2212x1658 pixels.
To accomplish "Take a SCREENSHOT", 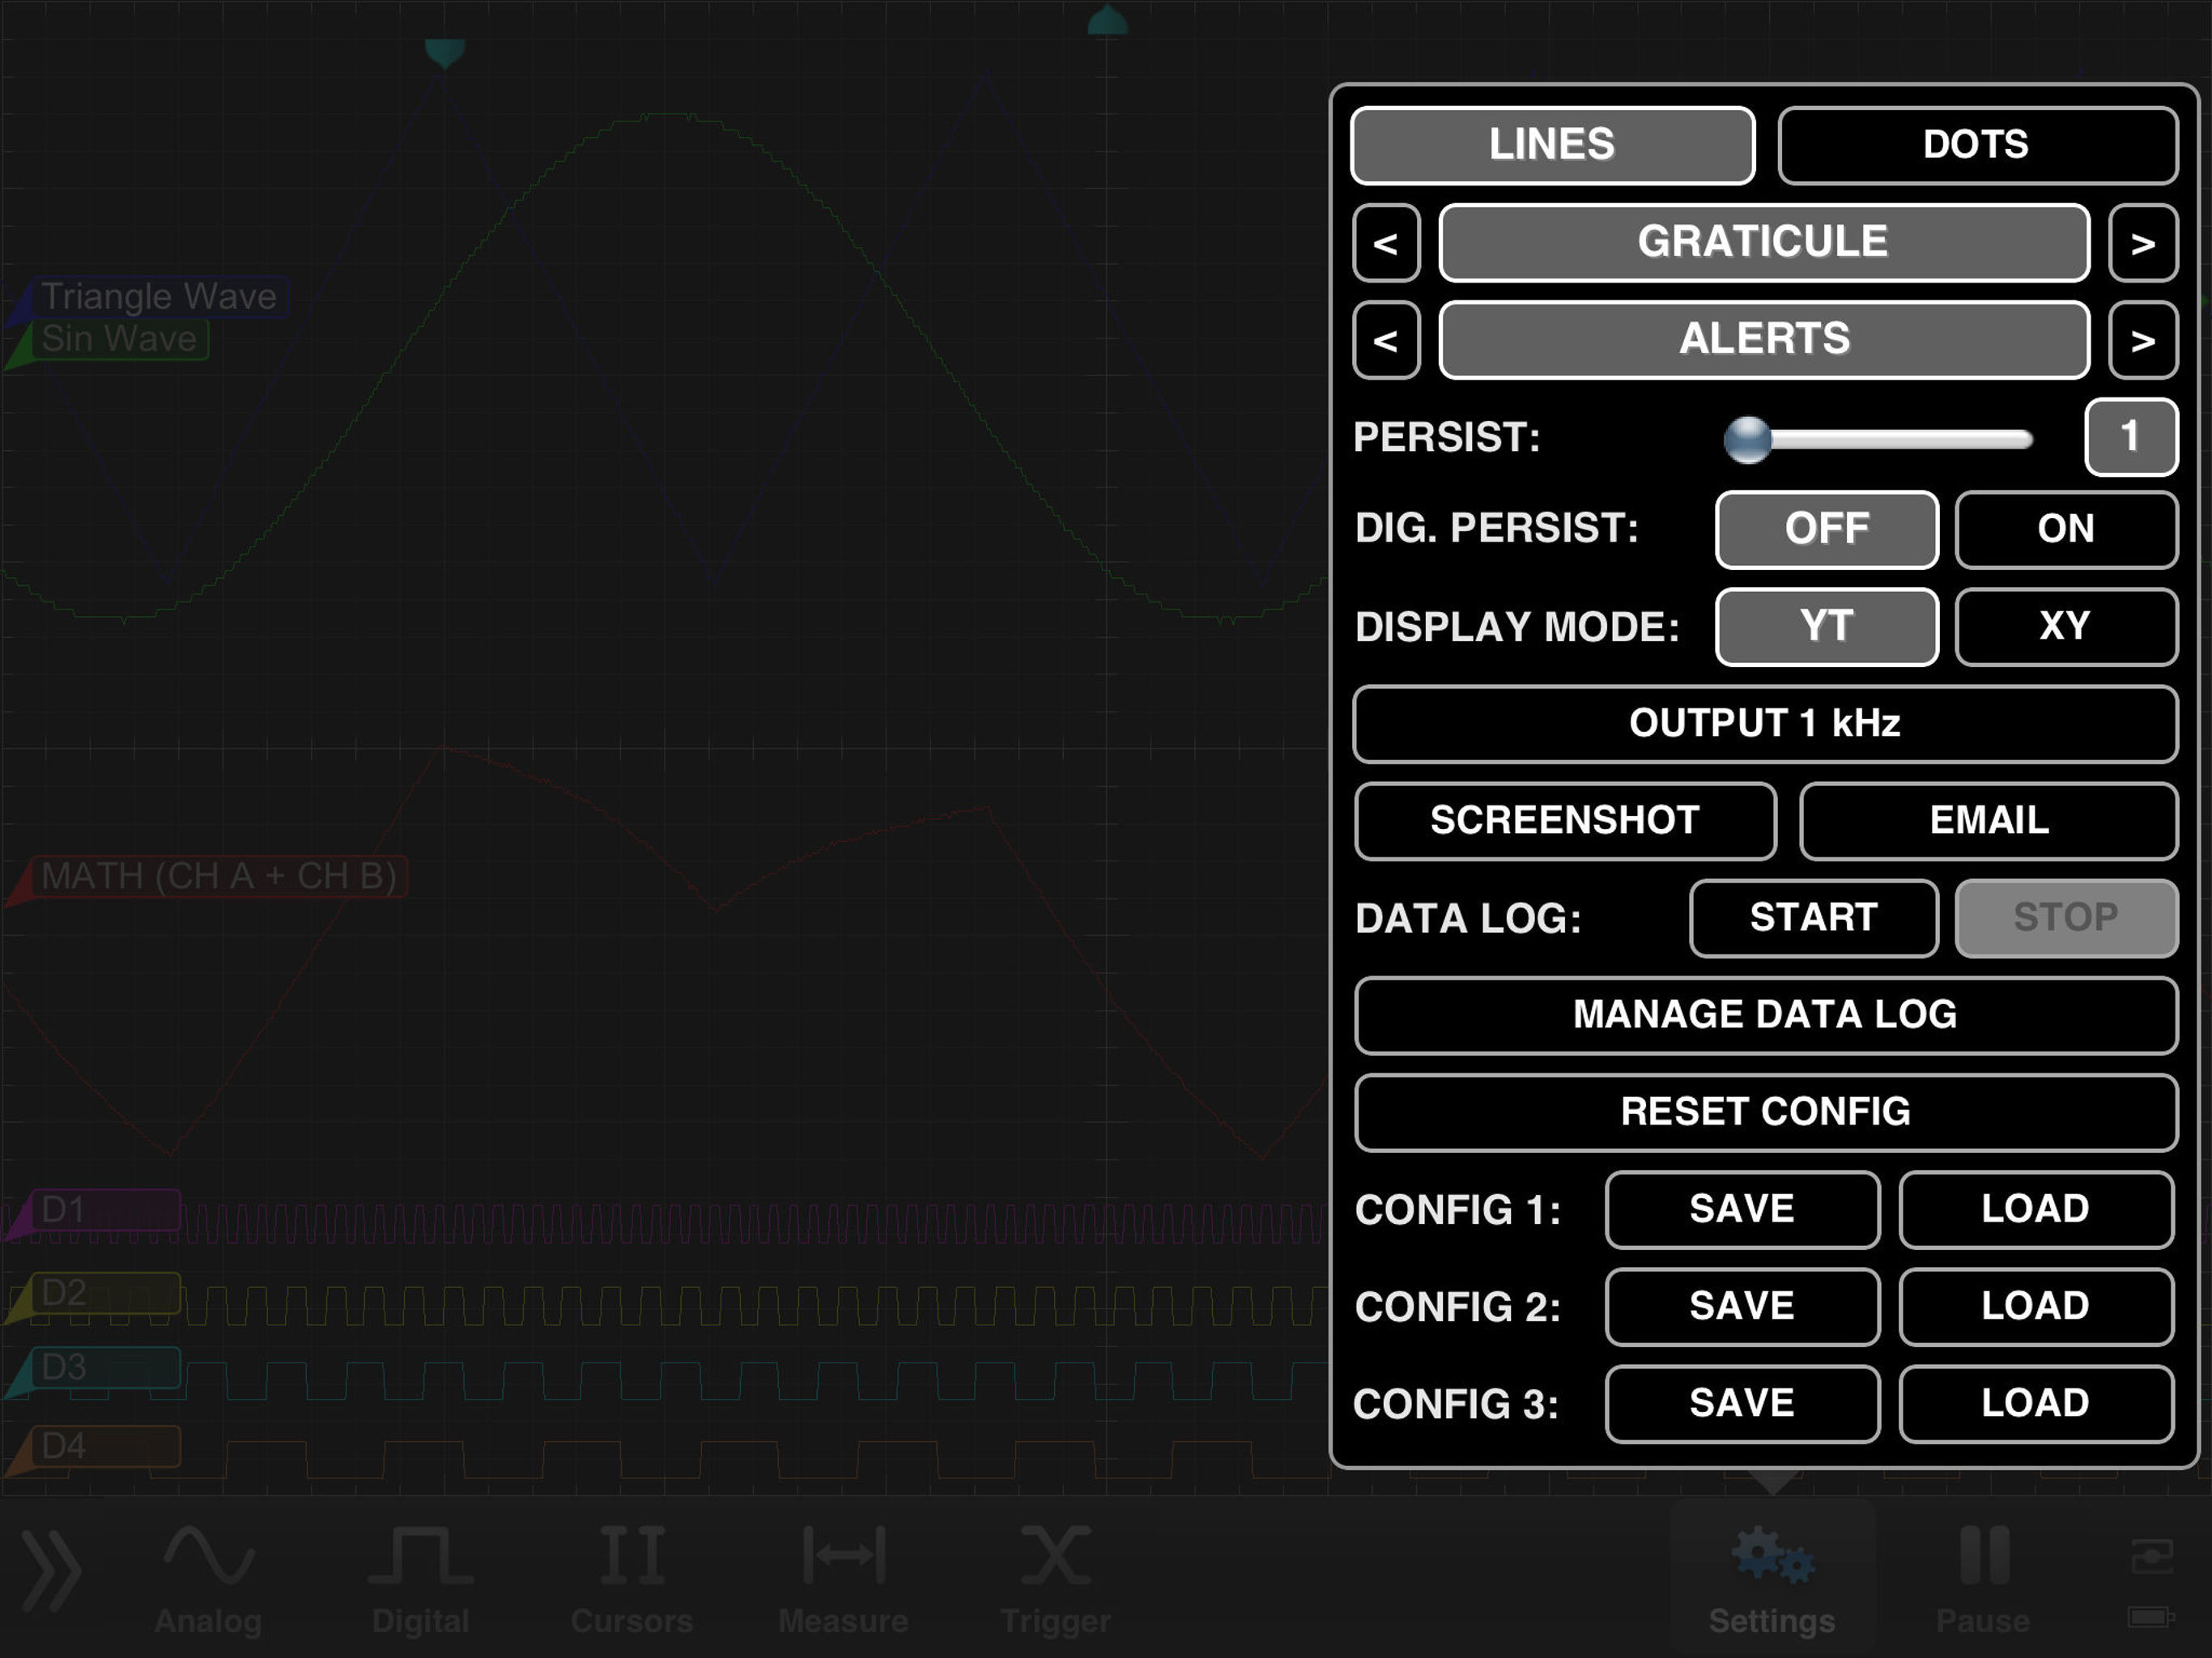I will coord(1565,821).
